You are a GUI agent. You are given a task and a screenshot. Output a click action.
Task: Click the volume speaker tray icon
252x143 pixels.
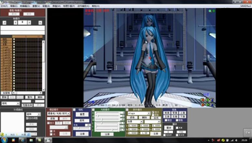[x=237, y=140]
